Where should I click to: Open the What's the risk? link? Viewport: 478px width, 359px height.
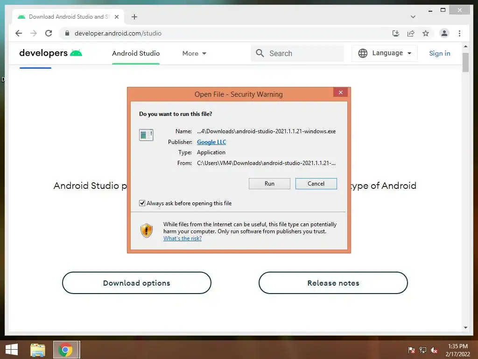(x=183, y=238)
